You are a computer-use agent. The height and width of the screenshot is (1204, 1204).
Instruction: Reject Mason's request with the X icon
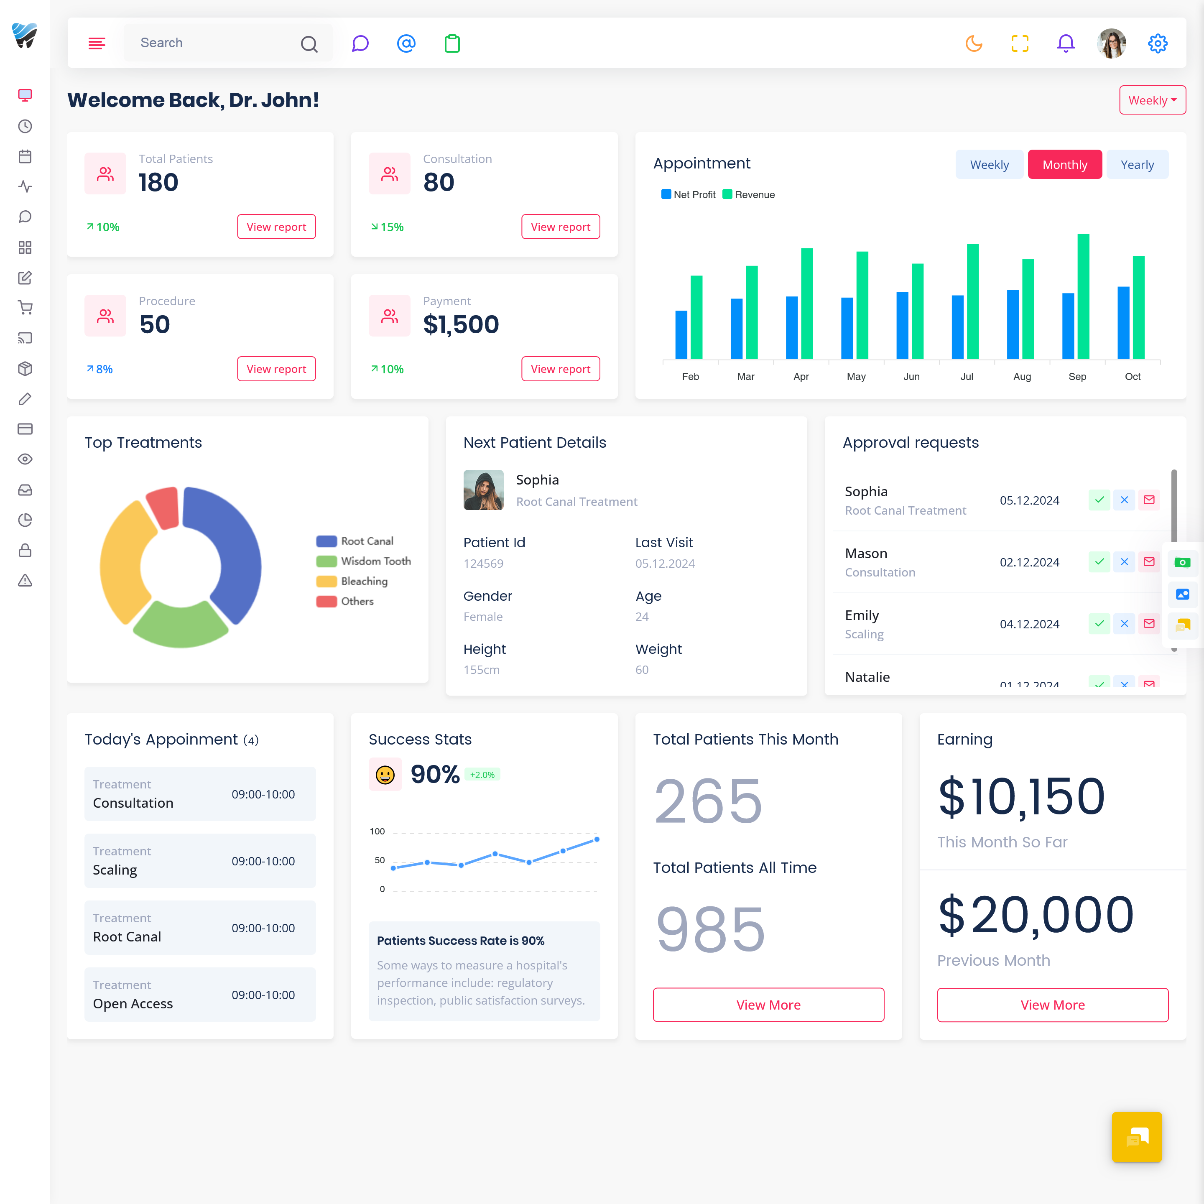1124,561
